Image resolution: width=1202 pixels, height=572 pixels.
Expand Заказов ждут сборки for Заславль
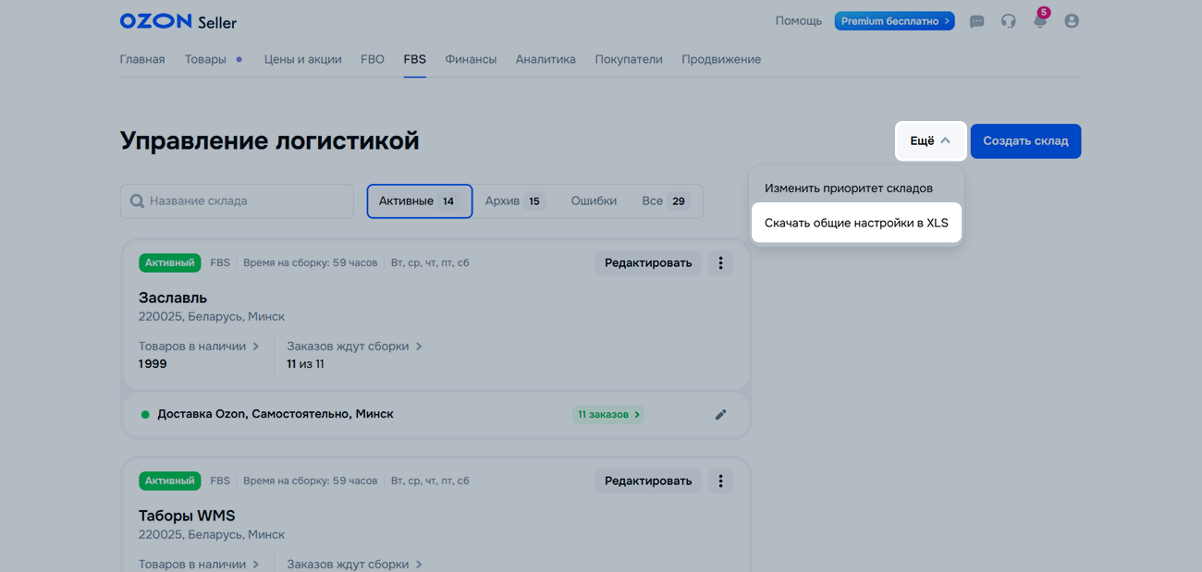[354, 347]
